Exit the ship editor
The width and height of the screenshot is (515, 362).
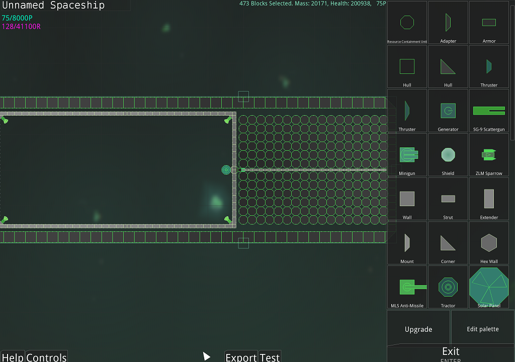point(451,353)
